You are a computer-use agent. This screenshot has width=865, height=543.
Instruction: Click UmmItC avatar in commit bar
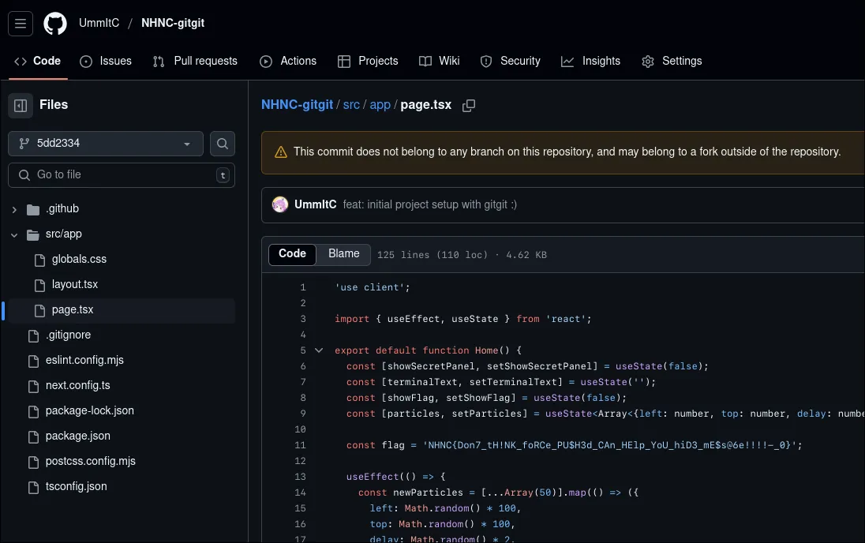click(x=280, y=204)
